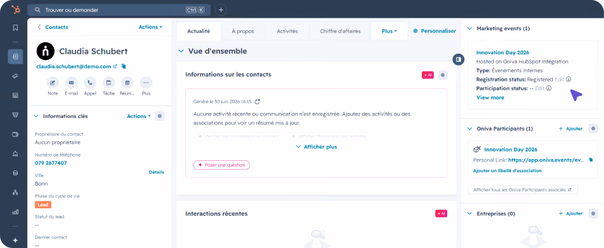Screen dimensions: 604x248
Task: Click AI badge on Informations sur les contacts
Action: [428, 75]
